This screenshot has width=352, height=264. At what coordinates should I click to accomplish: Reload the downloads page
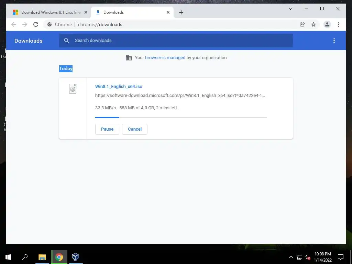click(x=36, y=24)
